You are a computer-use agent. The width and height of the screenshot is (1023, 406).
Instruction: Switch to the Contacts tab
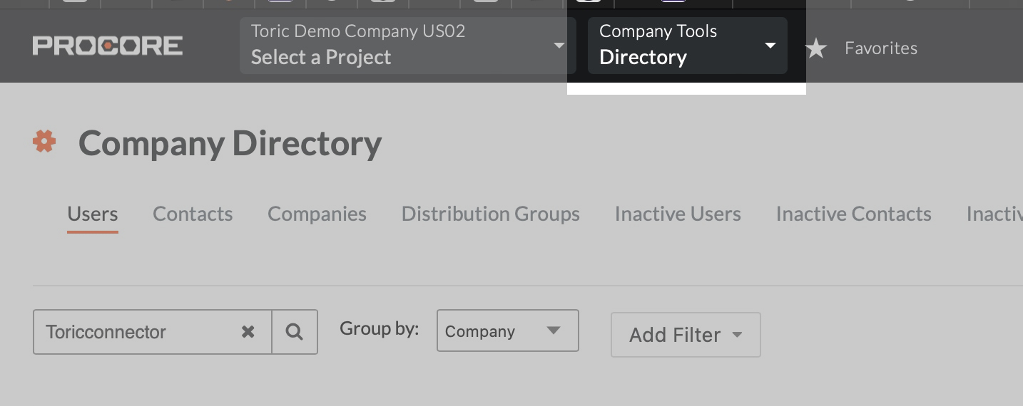pyautogui.click(x=193, y=214)
